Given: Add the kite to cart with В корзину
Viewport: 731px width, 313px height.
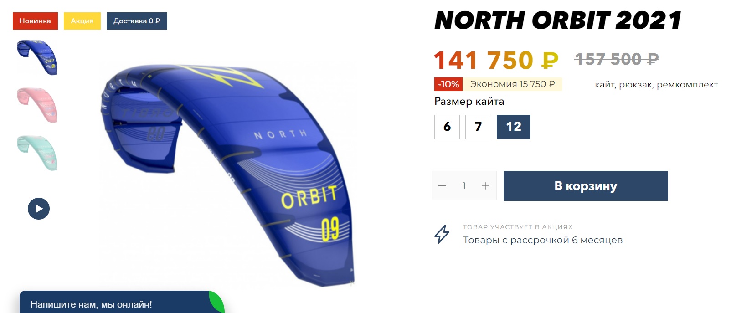Looking at the screenshot, I should click(586, 186).
